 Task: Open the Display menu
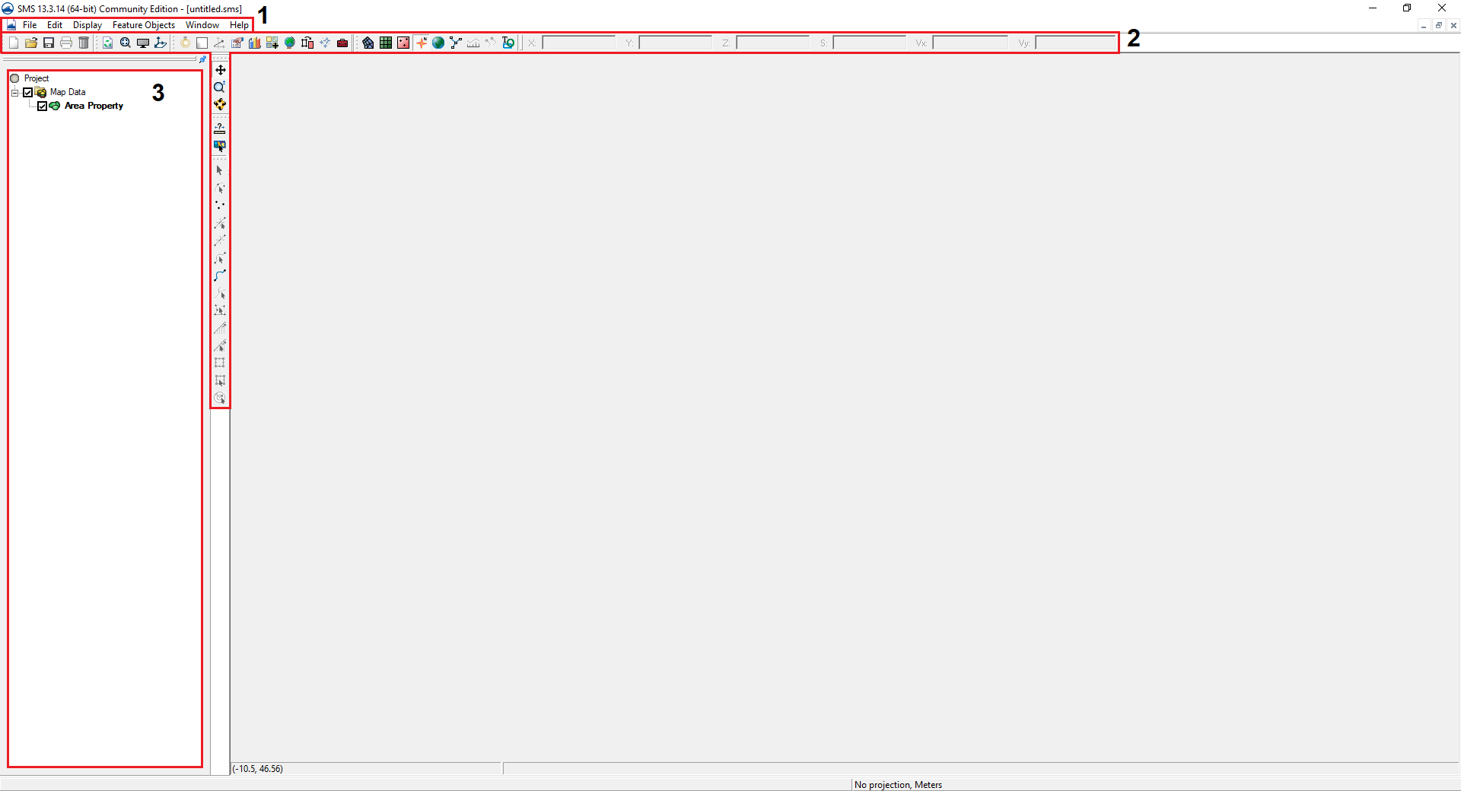(88, 25)
